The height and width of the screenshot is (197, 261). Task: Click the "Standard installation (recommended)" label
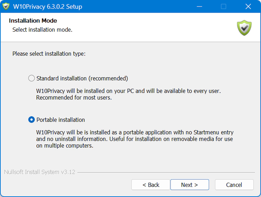click(82, 78)
